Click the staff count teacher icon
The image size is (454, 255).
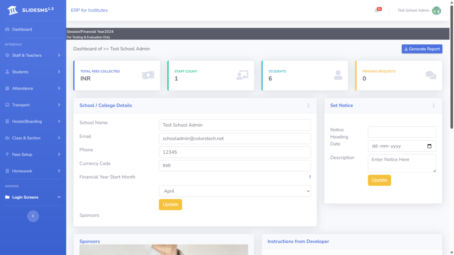click(243, 75)
